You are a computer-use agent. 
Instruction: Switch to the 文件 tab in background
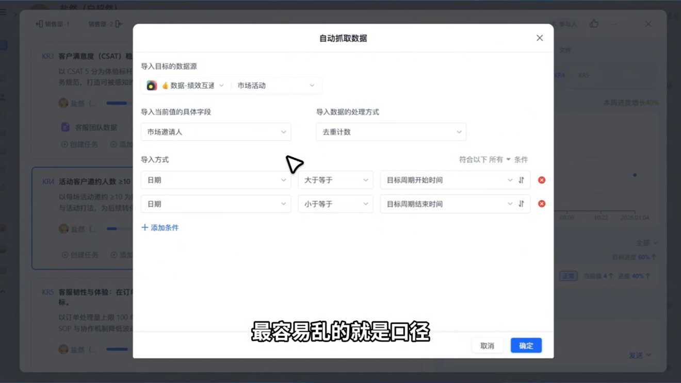coord(565,50)
